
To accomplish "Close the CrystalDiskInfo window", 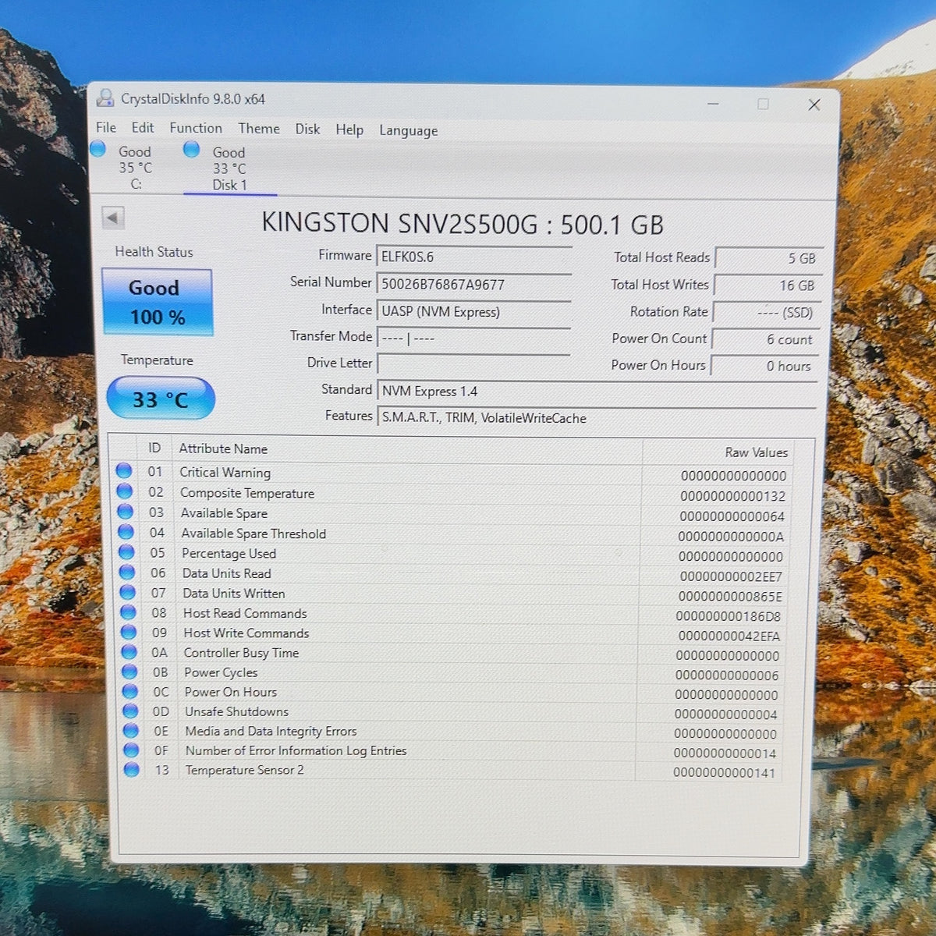I will 814,105.
